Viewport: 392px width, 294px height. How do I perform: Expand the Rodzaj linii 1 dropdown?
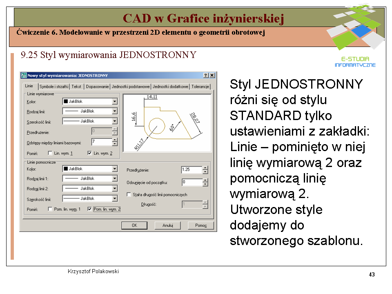click(115, 179)
